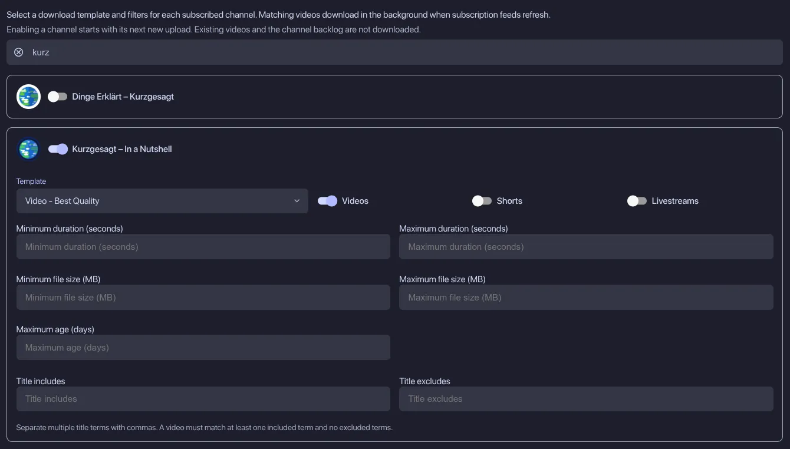Click the 'Separate multiple title terms' hint text
Screen dimensions: 790x449
[x=204, y=427]
